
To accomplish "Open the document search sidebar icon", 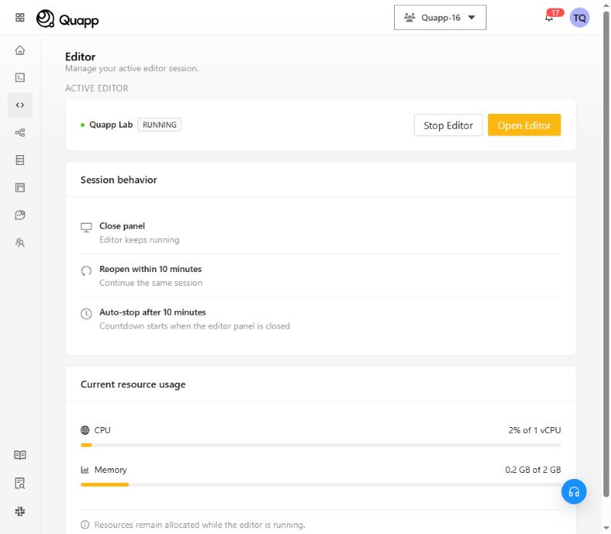I will (20, 484).
